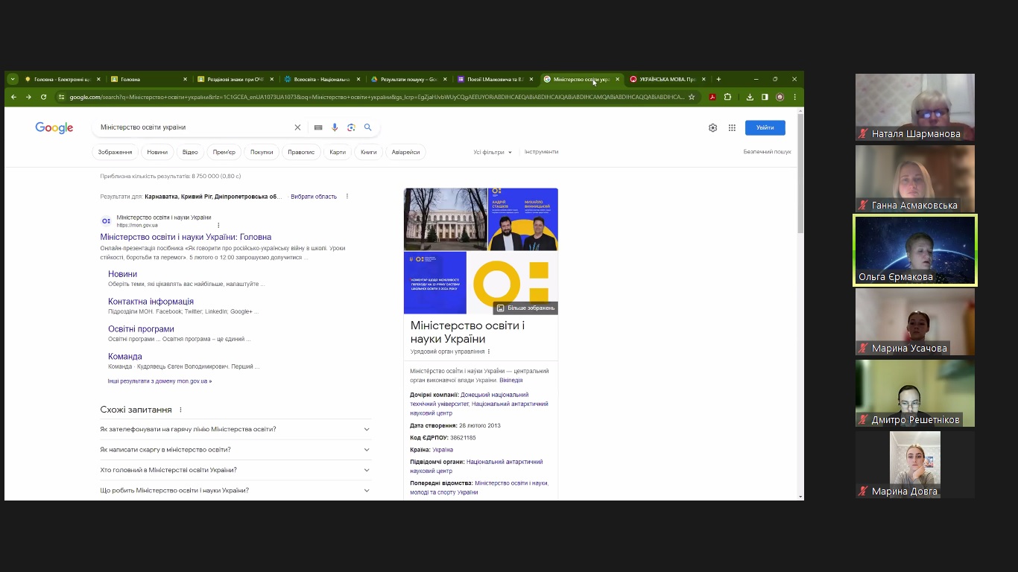Open the mon.gov.ua result's more options menu
The image size is (1018, 572).
pos(218,225)
